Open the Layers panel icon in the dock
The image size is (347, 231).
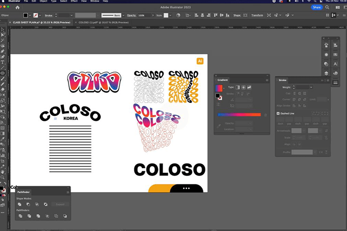click(326, 73)
